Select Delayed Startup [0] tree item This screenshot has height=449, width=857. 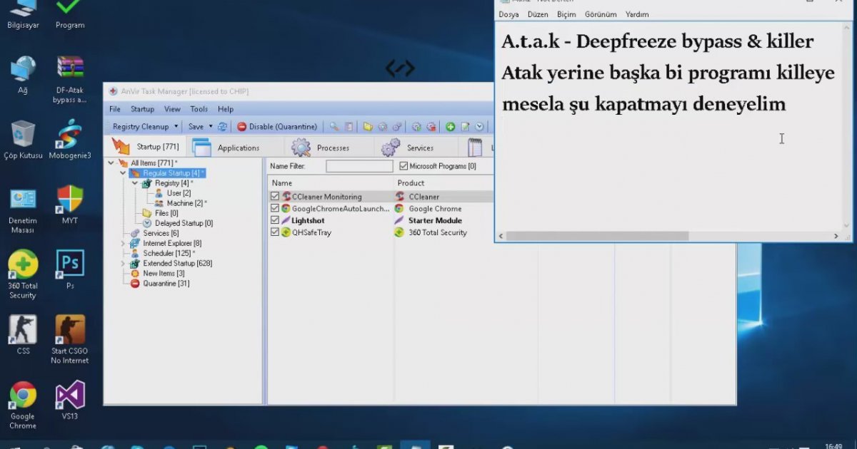184,223
